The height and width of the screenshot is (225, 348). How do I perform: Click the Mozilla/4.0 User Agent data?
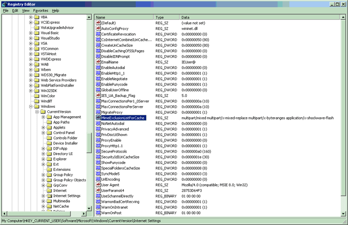click(214, 185)
